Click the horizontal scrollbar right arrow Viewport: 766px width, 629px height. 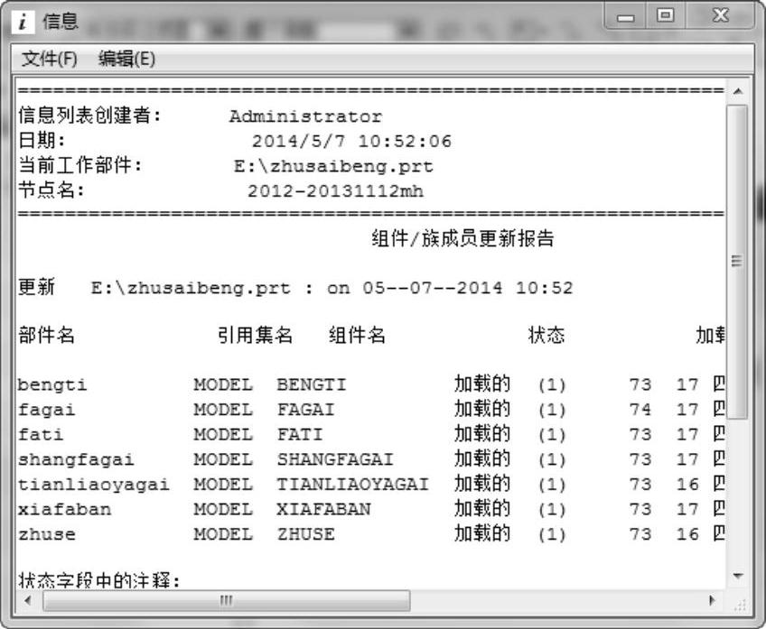point(712,600)
